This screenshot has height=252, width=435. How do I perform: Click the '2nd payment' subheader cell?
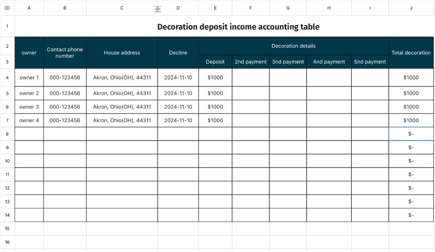coord(251,62)
